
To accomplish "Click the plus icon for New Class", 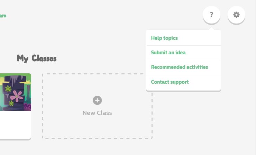I will click(97, 100).
